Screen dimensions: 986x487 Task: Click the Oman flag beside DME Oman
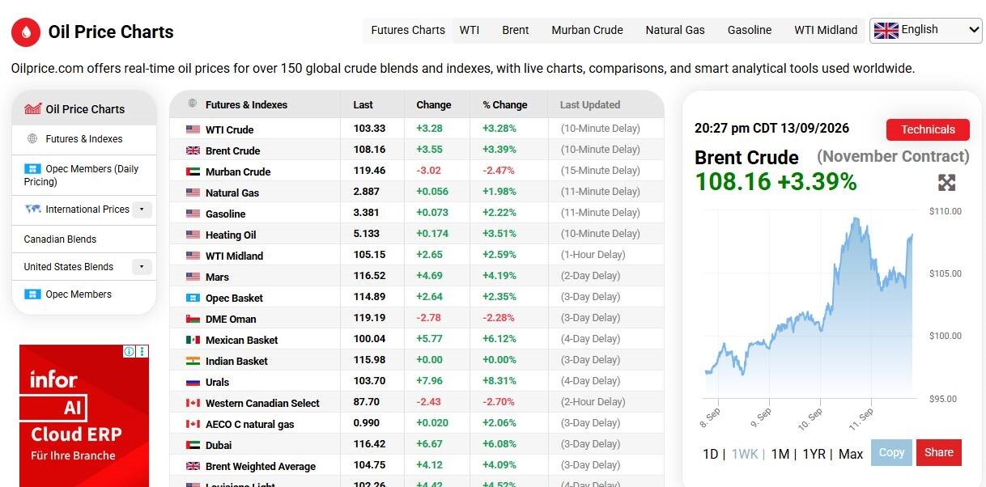[x=193, y=319]
